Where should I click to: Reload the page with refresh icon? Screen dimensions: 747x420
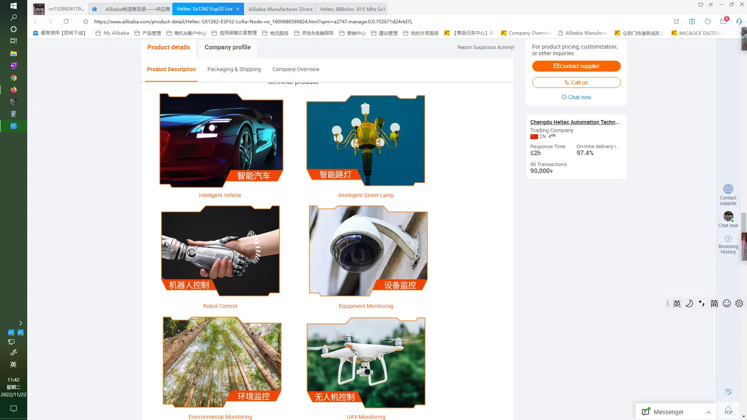tap(66, 21)
